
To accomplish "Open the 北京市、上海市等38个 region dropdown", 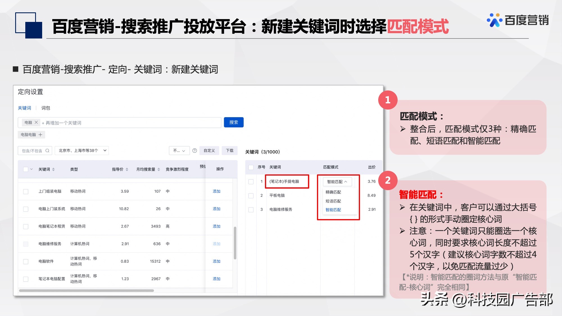I will (81, 151).
